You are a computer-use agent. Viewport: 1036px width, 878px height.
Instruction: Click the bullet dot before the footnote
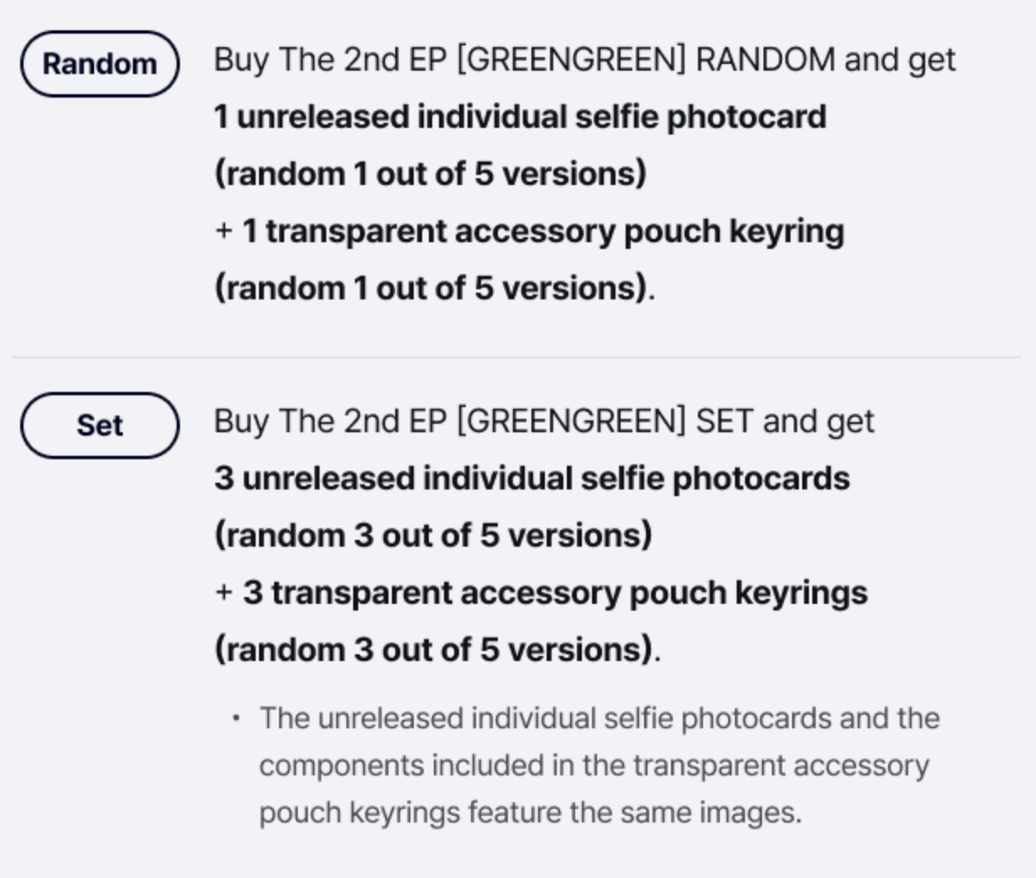(237, 718)
